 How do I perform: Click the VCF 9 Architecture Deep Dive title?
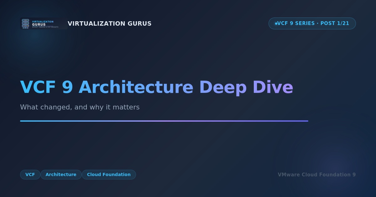coord(157,87)
